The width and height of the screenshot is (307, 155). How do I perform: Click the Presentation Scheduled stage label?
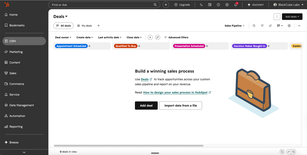click(x=189, y=46)
